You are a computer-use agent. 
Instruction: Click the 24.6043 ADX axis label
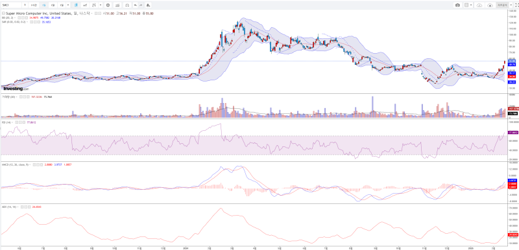513,235
